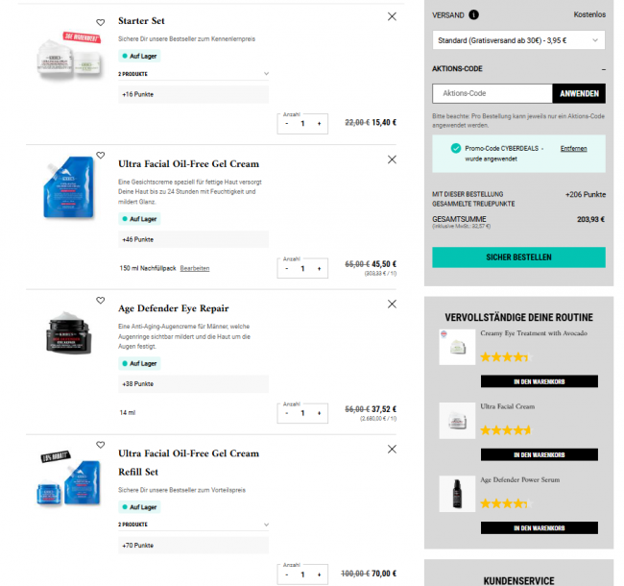Delete Age Defender Eye Repair from cart
This screenshot has width=624, height=586.
(x=392, y=304)
